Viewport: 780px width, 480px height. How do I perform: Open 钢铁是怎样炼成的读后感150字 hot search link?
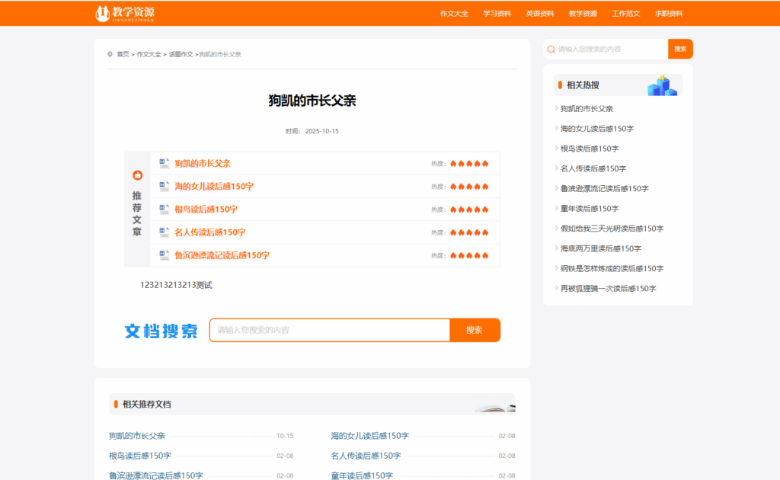(609, 268)
